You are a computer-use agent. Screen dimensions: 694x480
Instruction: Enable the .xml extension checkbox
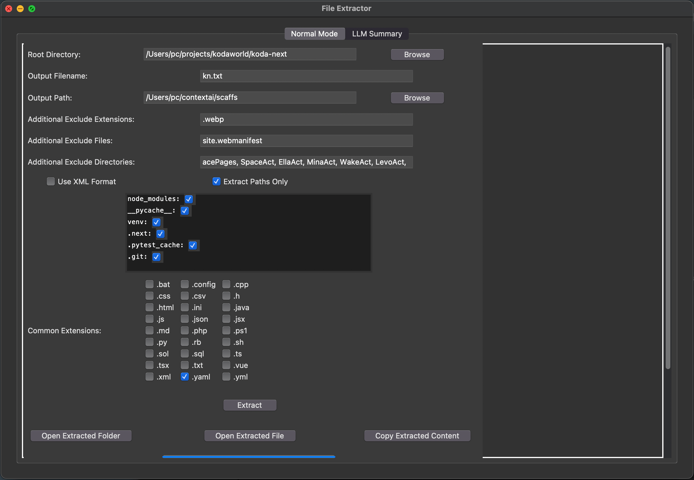click(149, 377)
